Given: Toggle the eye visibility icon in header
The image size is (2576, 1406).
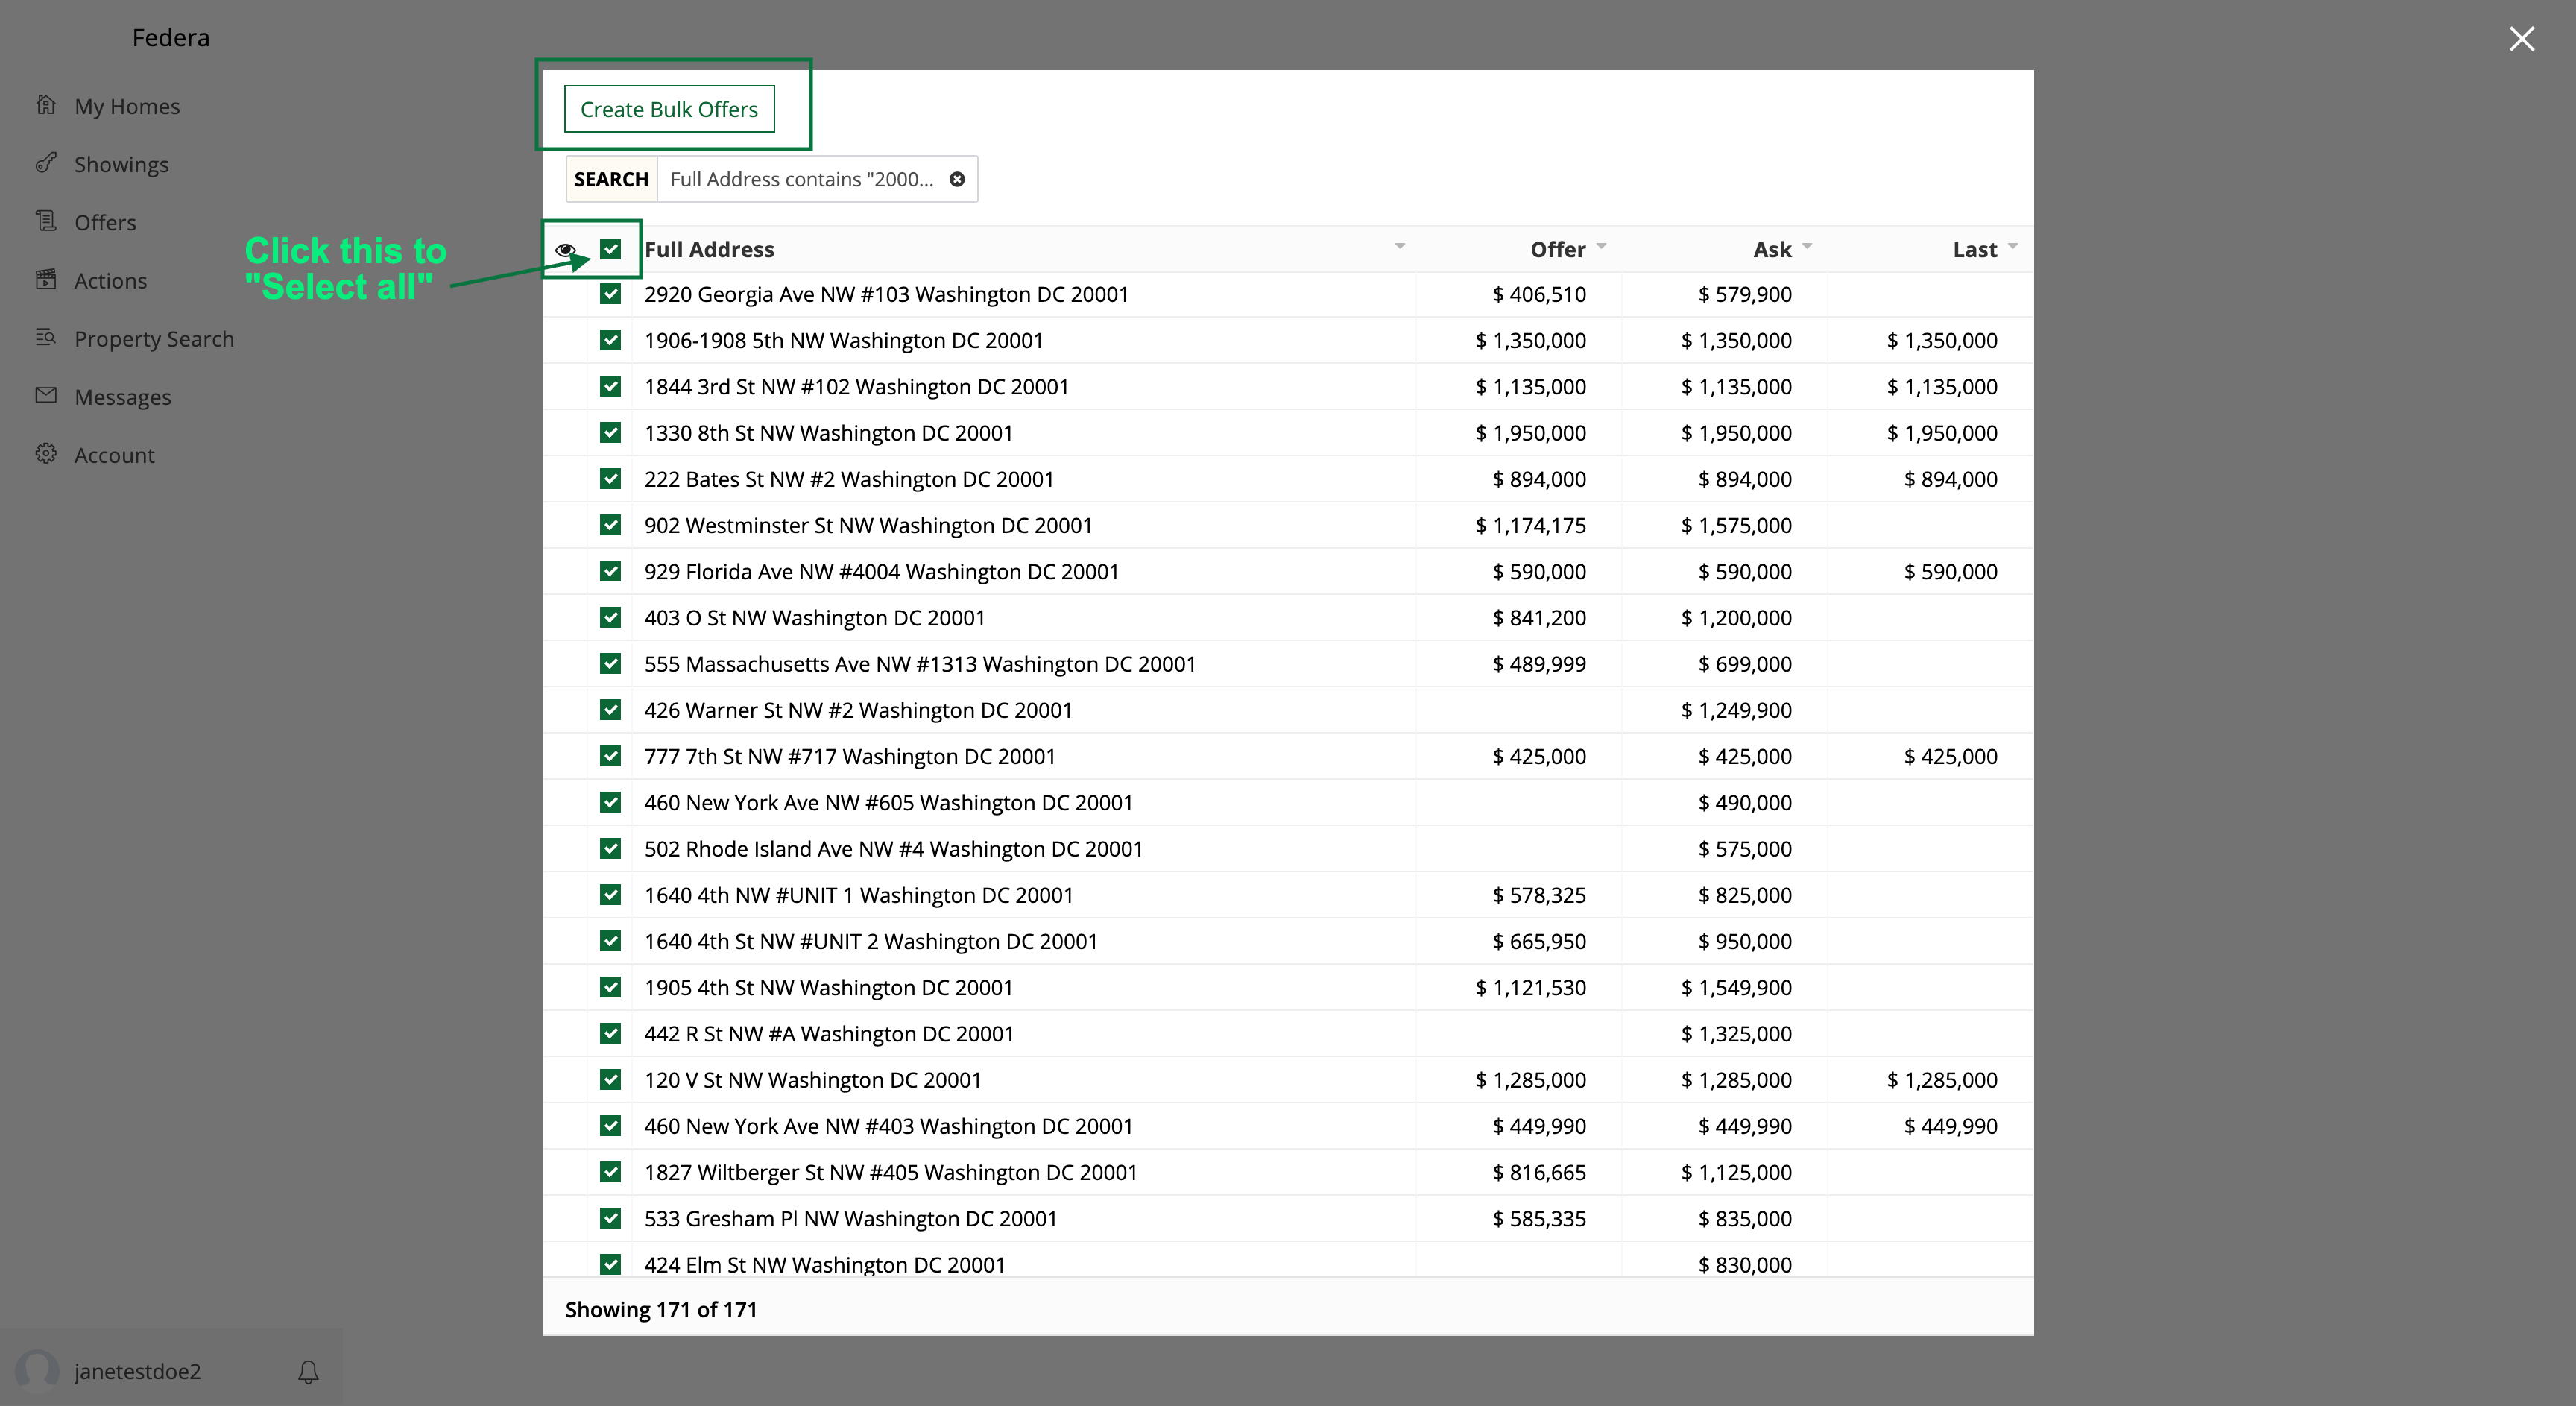Looking at the screenshot, I should point(565,250).
